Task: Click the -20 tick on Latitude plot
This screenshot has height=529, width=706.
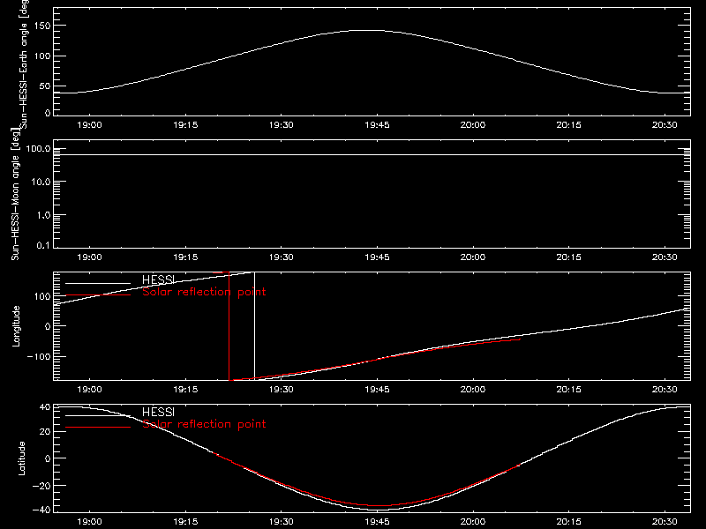Action: tap(41, 486)
